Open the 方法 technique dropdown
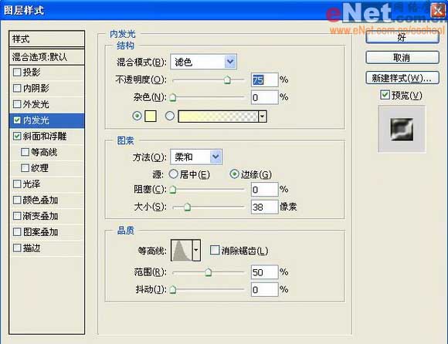Screen dimensions: 448x344 tap(196, 157)
